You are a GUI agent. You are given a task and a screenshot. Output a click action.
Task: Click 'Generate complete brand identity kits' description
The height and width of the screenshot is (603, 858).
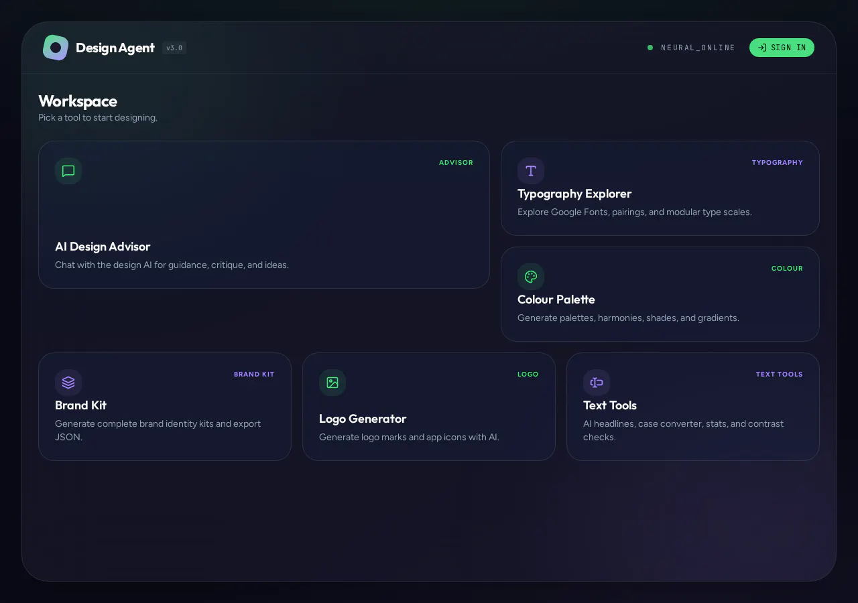tap(158, 430)
